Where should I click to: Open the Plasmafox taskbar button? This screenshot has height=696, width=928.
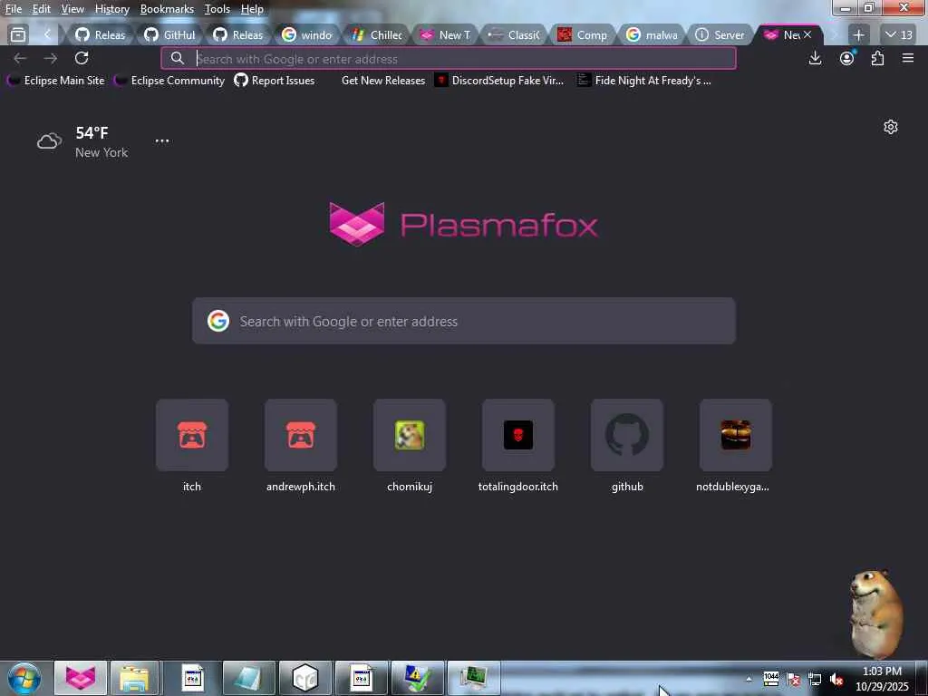81,678
